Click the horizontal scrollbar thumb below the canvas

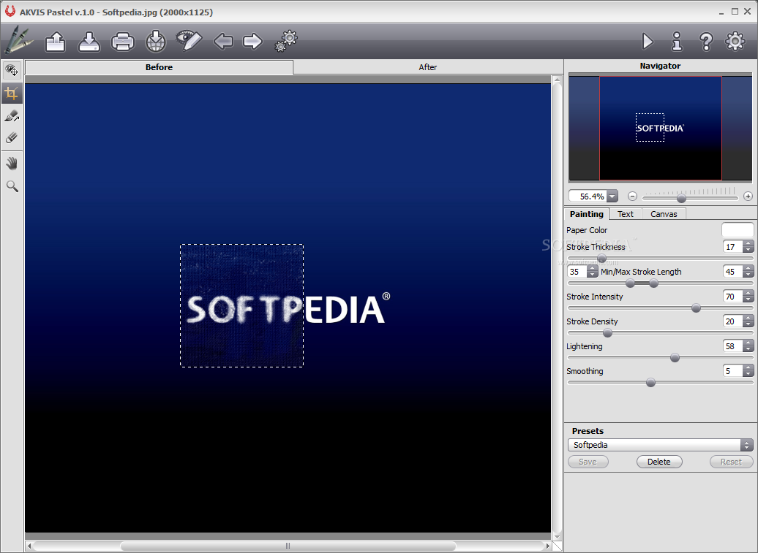[x=288, y=546]
